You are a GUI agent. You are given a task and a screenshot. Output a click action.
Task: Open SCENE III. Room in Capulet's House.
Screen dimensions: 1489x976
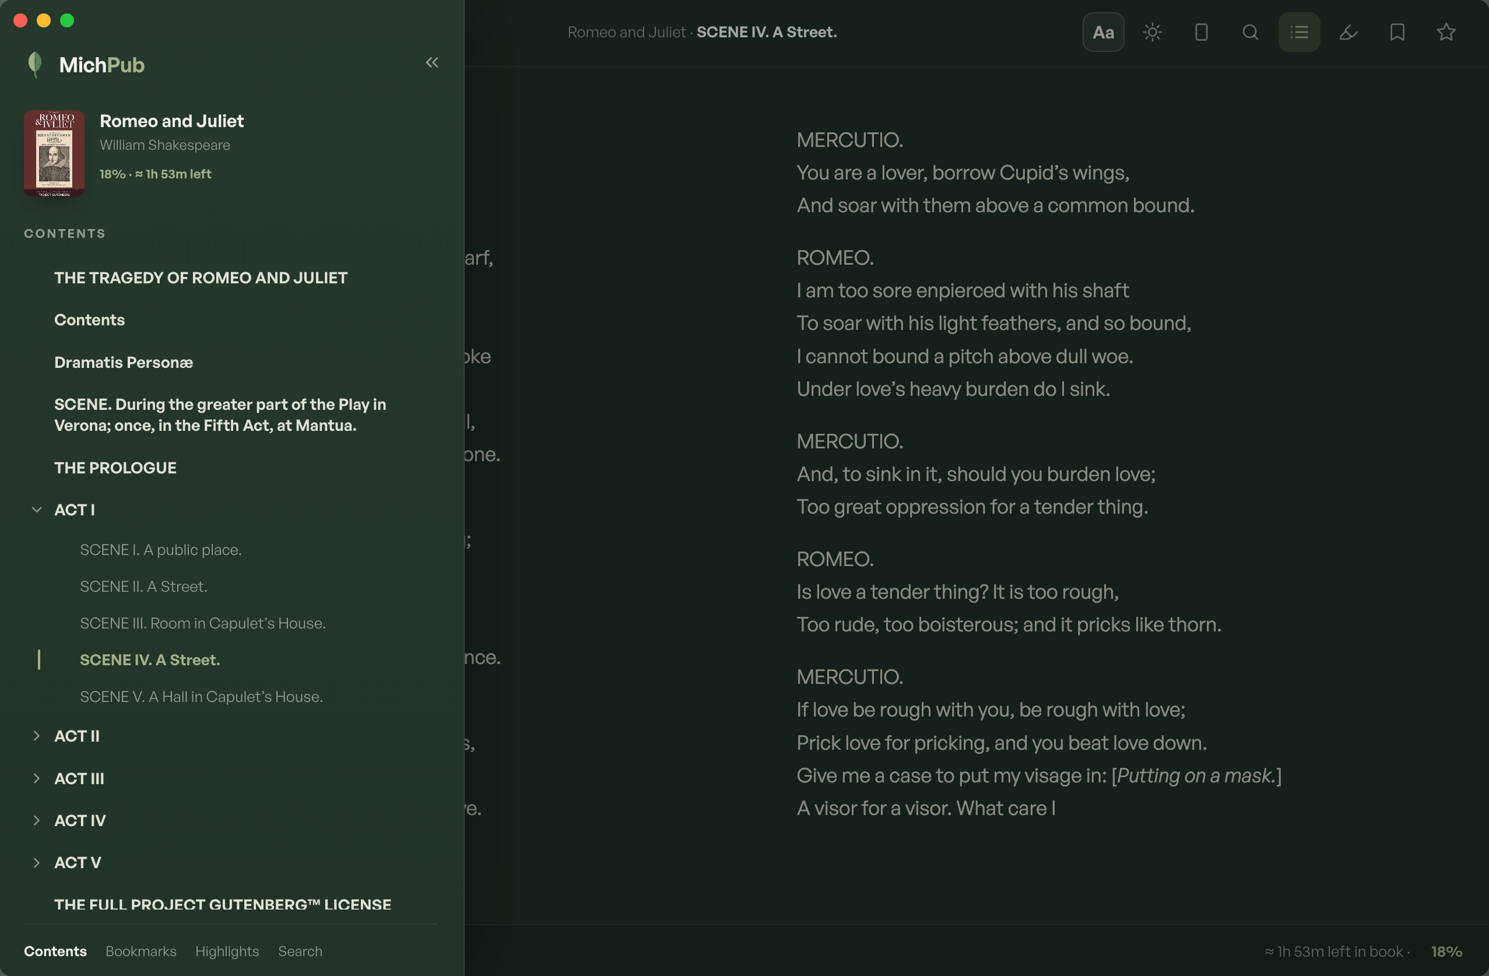(x=203, y=623)
